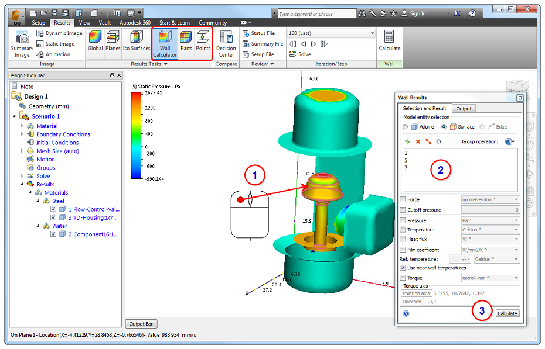
Task: Click the Solve button in Iteration/Step
Action: point(300,54)
